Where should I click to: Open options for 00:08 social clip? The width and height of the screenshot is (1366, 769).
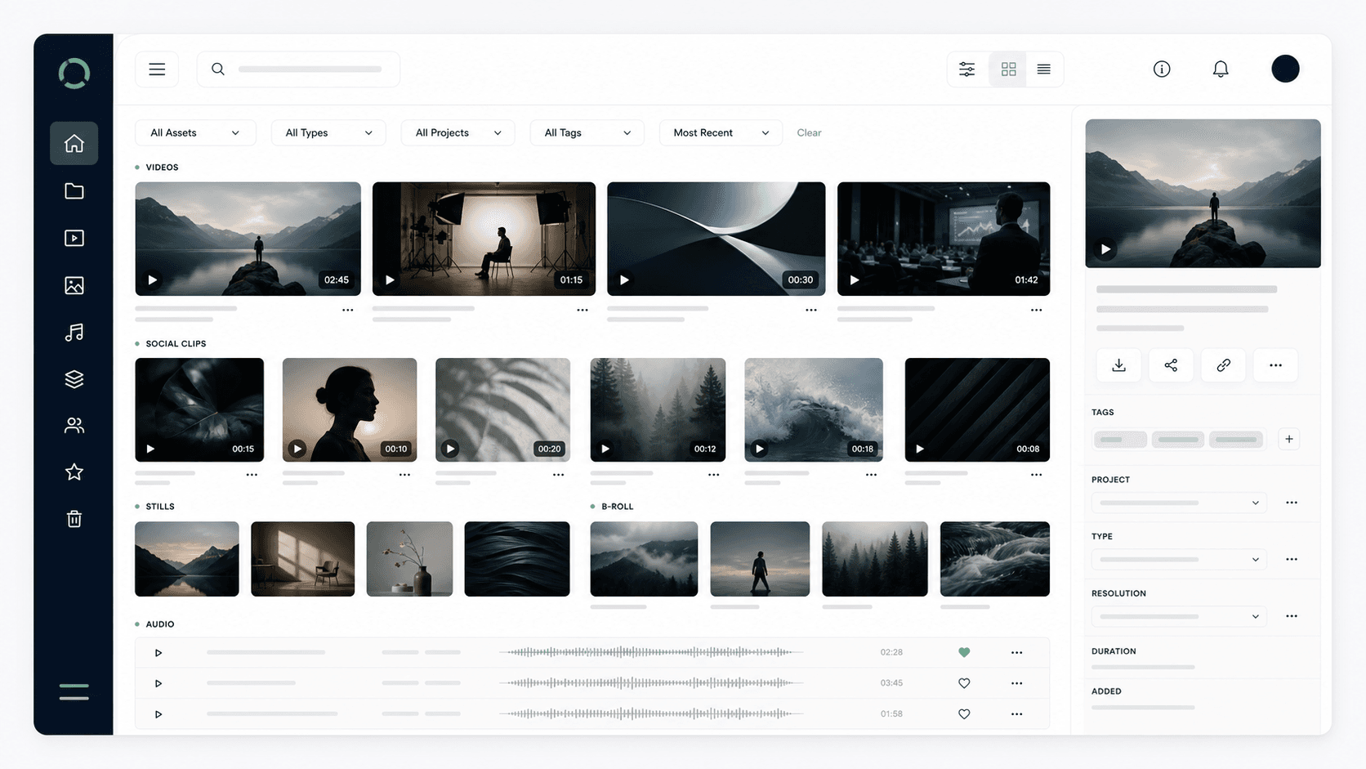tap(1036, 475)
